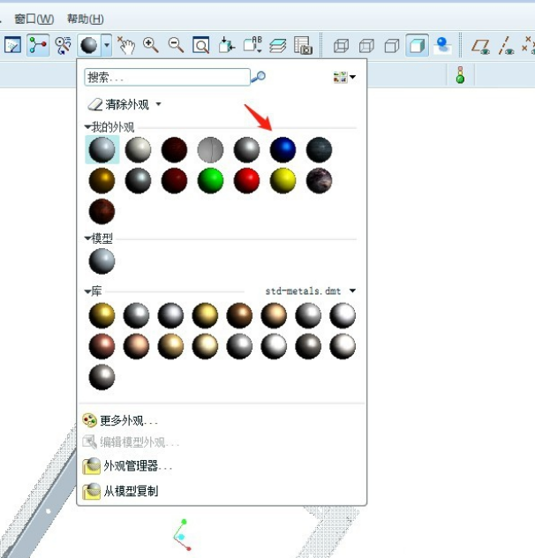Open the 帮助(H) menu
The width and height of the screenshot is (535, 558).
86,19
